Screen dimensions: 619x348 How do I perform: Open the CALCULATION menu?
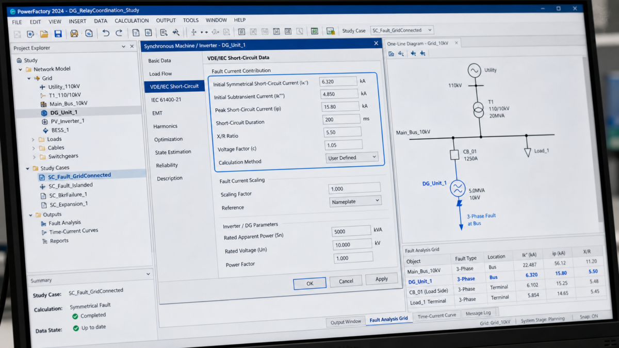(x=132, y=21)
